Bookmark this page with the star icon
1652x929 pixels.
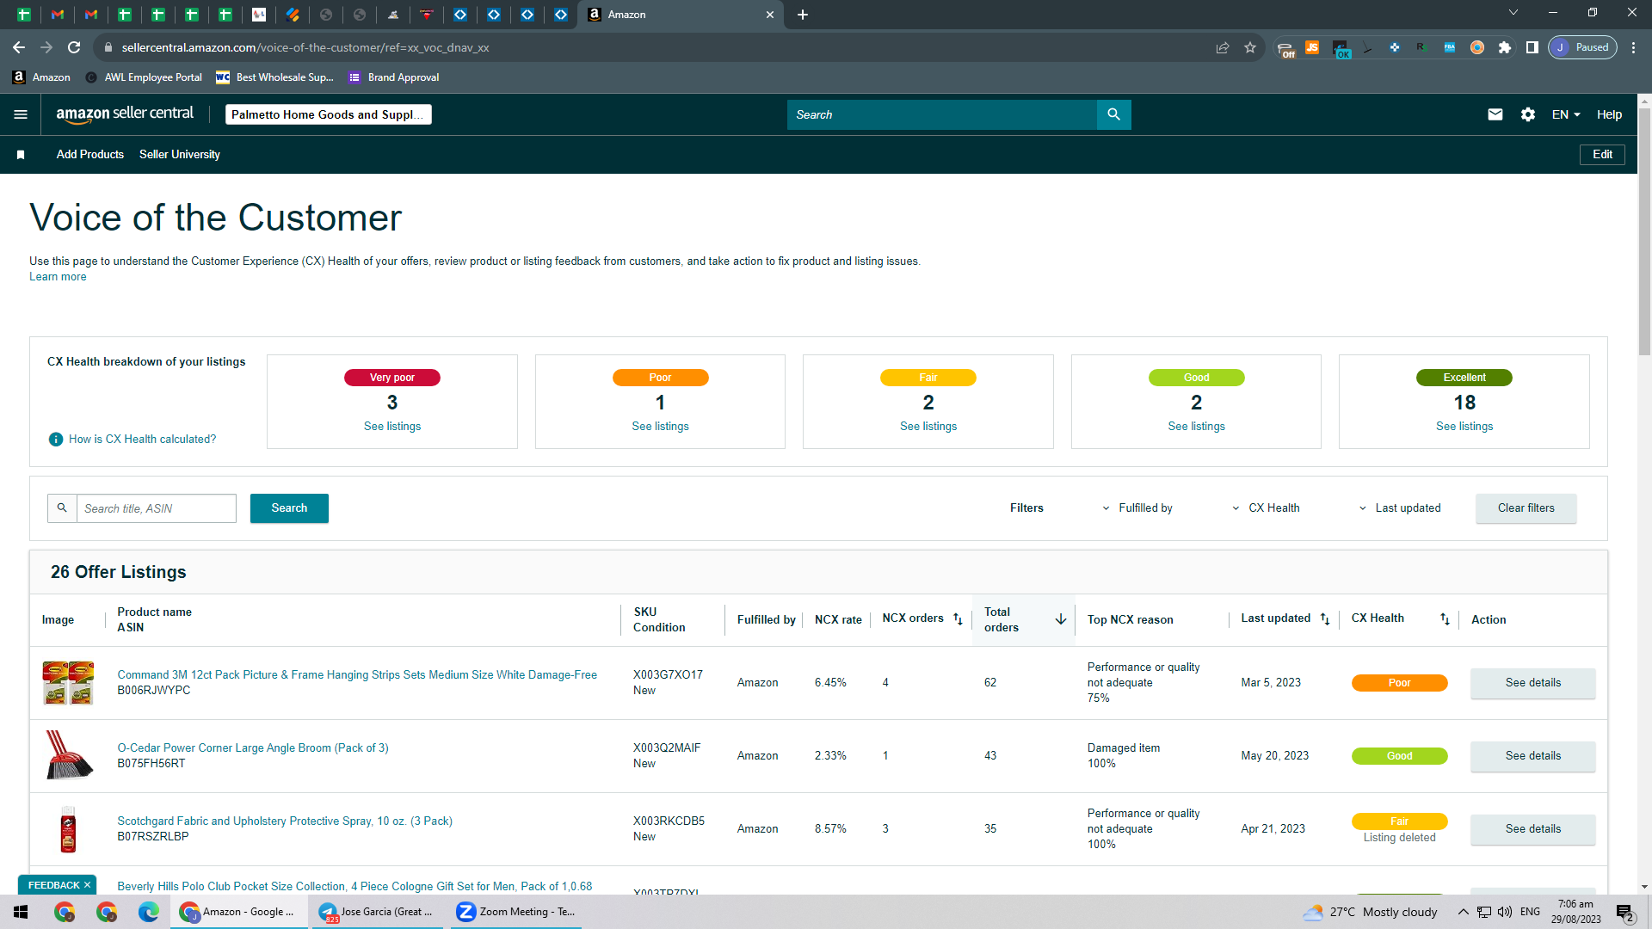pyautogui.click(x=1250, y=47)
